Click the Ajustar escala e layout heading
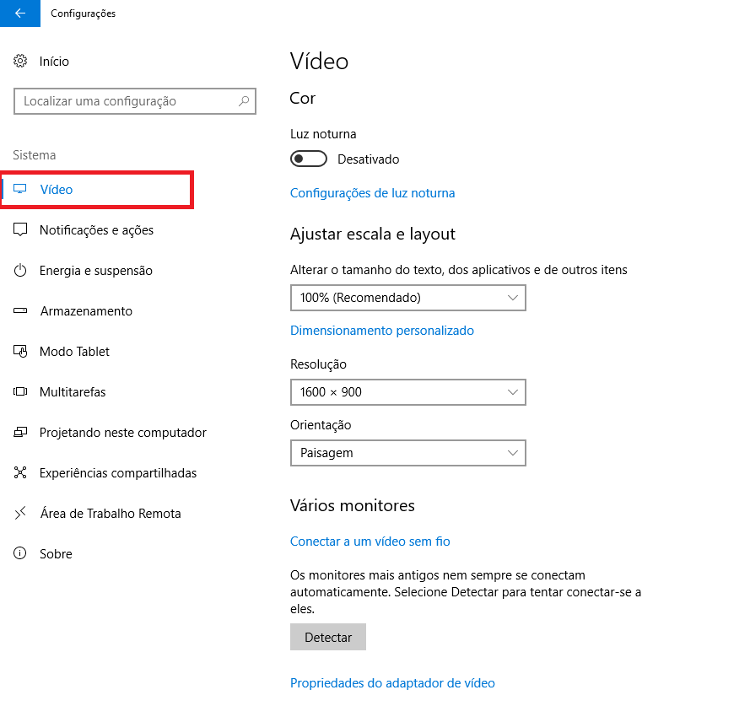Image resolution: width=750 pixels, height=706 pixels. pyautogui.click(x=373, y=234)
